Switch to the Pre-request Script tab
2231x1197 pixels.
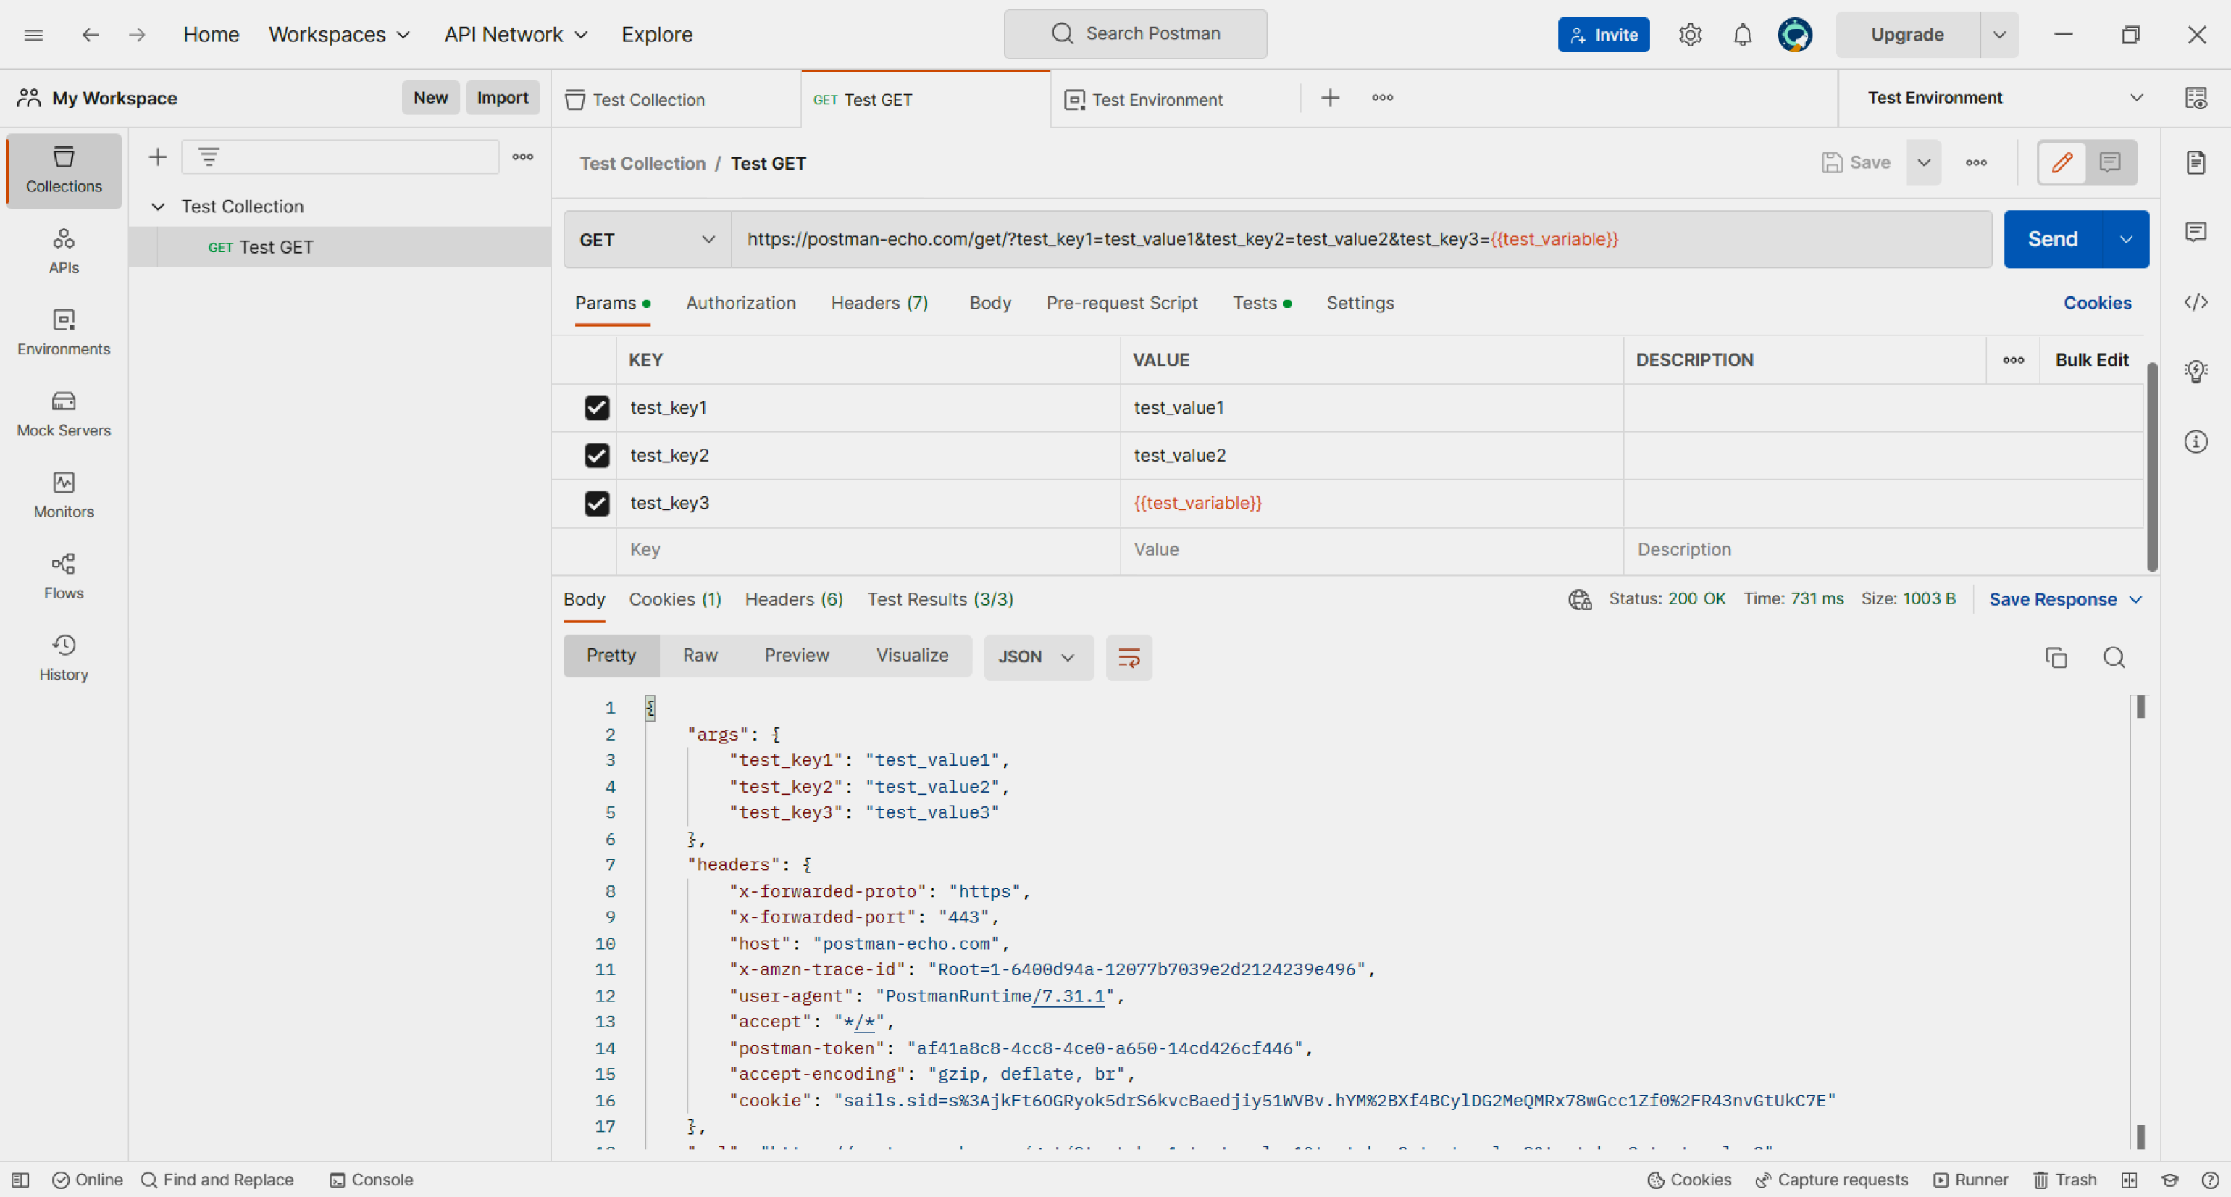pyautogui.click(x=1121, y=303)
